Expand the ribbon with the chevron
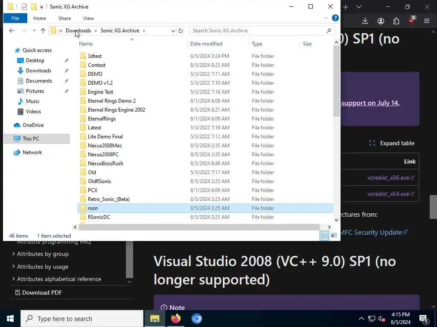 pos(326,18)
